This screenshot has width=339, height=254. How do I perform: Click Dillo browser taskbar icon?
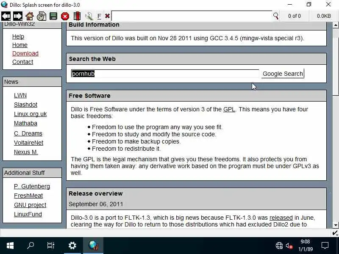[93, 246]
